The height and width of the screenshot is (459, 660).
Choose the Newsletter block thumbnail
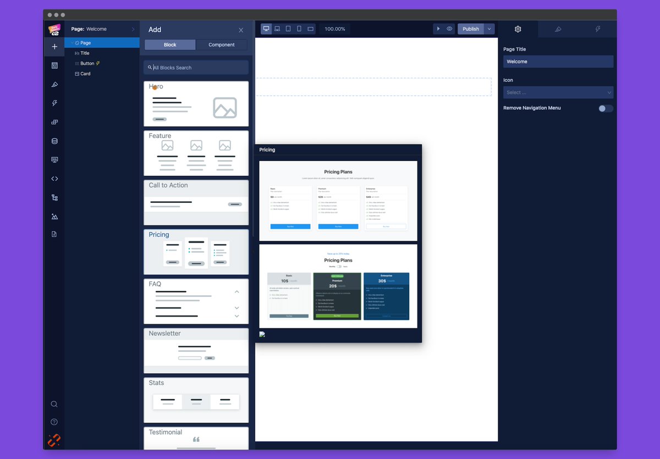196,351
